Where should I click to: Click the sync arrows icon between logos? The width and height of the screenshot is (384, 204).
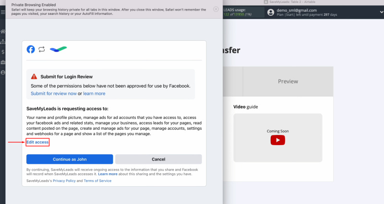pos(42,49)
